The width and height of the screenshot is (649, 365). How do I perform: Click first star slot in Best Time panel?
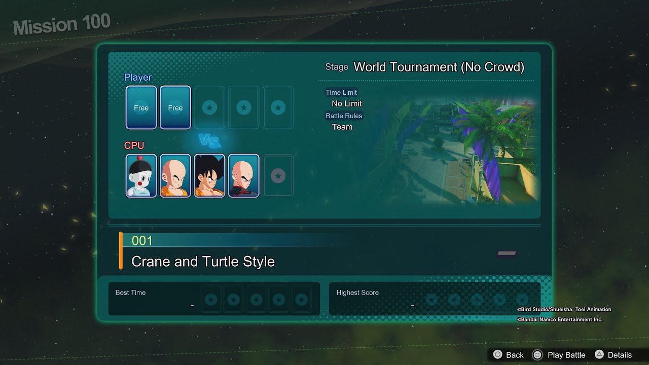pyautogui.click(x=211, y=299)
